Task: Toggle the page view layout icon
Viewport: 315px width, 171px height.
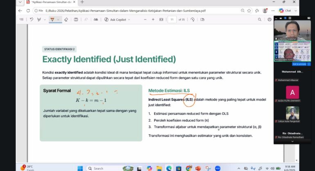Action: (76, 20)
